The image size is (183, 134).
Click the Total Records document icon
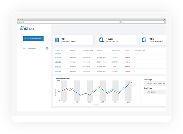point(144,40)
